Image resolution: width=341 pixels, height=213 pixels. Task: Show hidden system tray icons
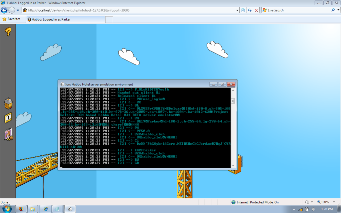pyautogui.click(x=294, y=209)
